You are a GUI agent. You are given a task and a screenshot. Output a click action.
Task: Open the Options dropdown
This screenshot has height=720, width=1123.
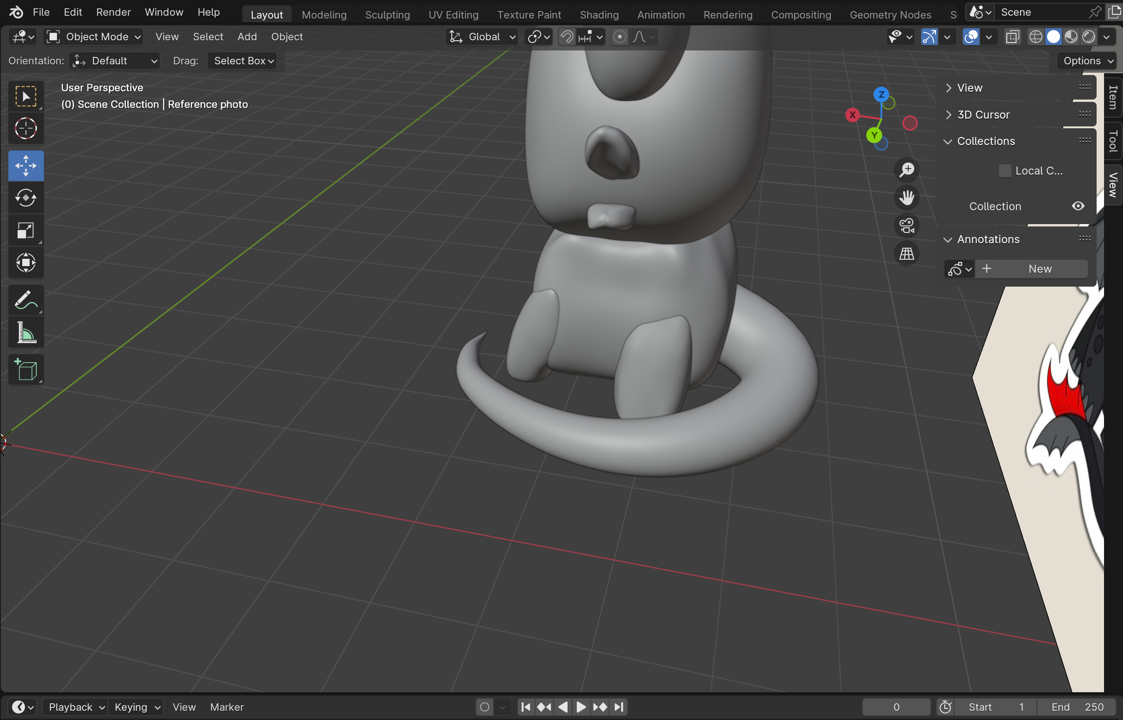(1087, 61)
